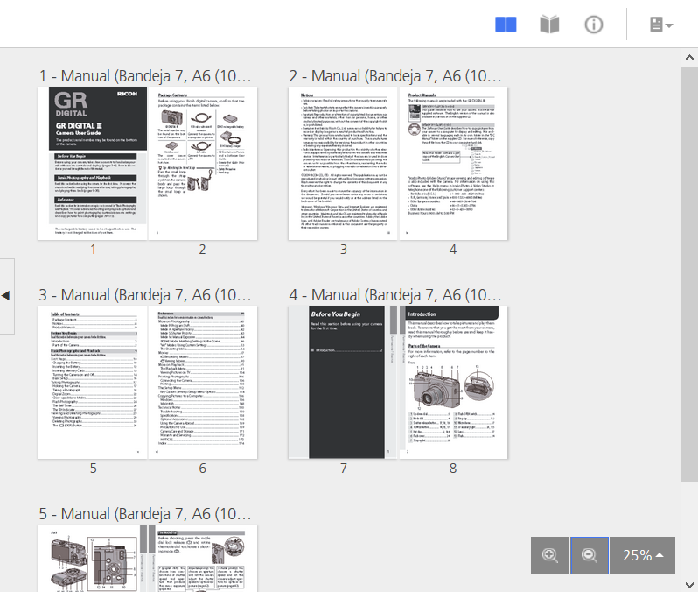Open page 5 Table of Contents thumbnail
The height and width of the screenshot is (592, 698).
click(93, 382)
